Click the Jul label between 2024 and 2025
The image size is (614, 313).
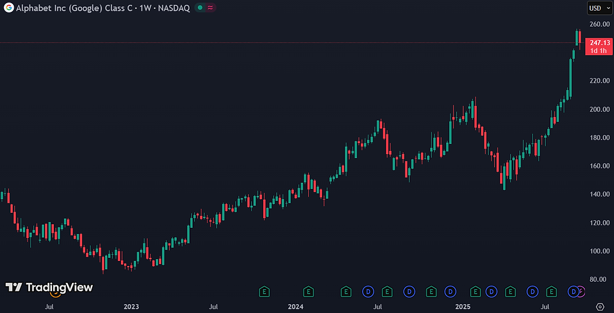coord(378,306)
